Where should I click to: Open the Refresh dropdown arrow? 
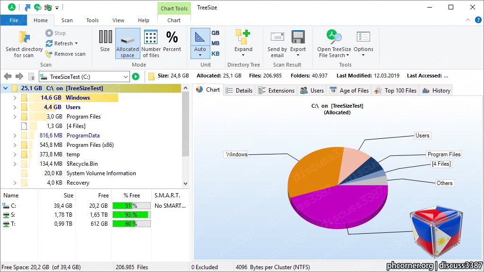76,43
